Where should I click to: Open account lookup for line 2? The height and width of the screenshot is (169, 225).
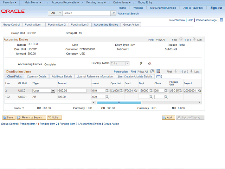[107, 91]
